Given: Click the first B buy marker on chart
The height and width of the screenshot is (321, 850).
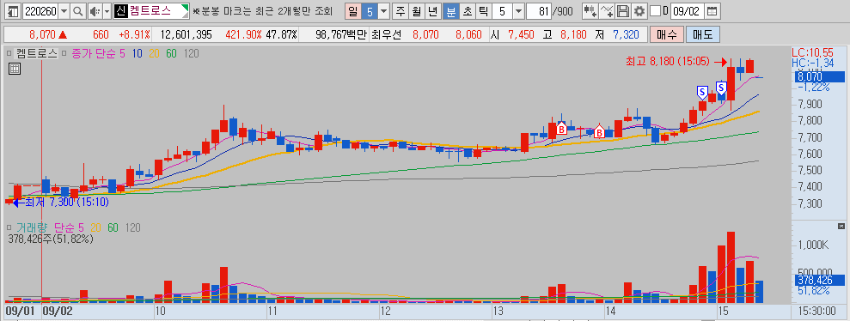Looking at the screenshot, I should (x=561, y=129).
